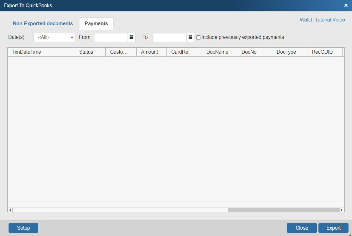Click the left scroll arrow of the grid

click(10, 210)
